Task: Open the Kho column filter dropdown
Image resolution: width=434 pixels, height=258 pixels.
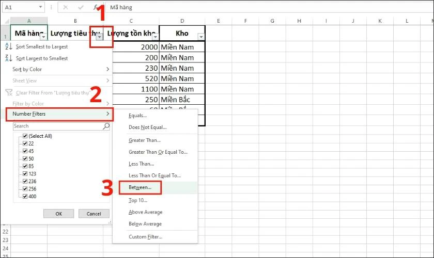Action: (x=201, y=37)
